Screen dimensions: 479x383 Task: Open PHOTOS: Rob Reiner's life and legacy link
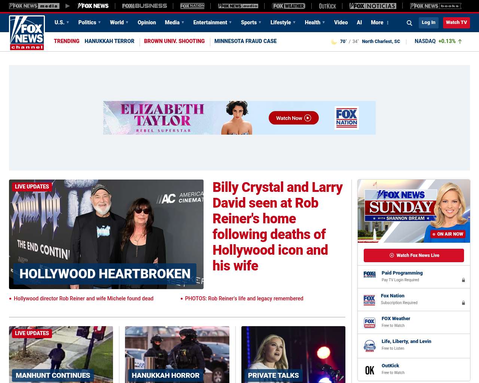pos(244,298)
